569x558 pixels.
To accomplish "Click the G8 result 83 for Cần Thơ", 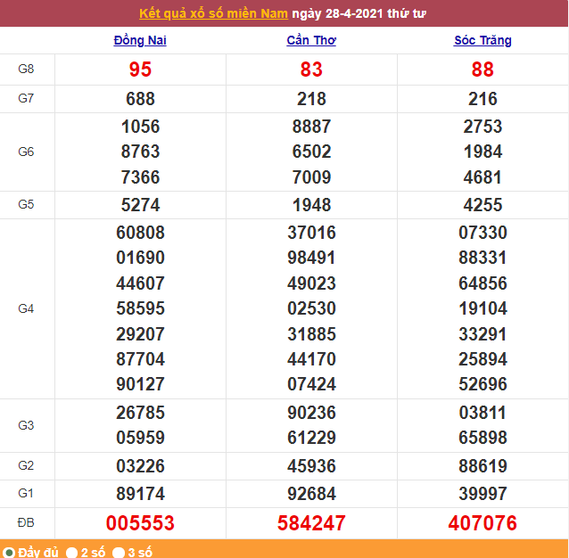I will click(x=311, y=70).
